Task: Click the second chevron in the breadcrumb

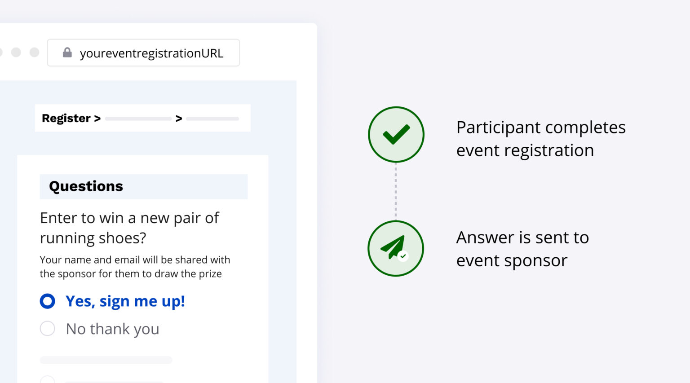Action: click(179, 119)
